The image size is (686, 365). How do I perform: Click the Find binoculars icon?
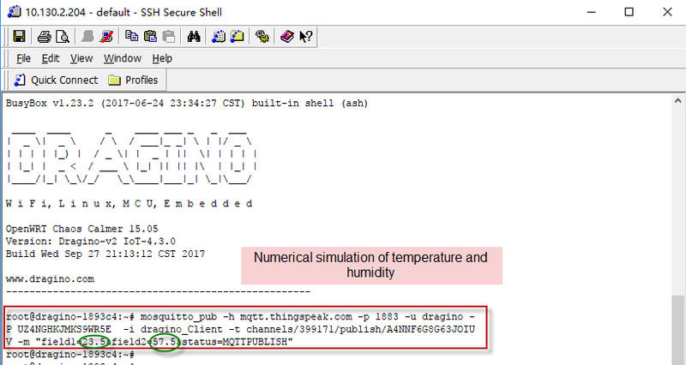click(x=194, y=36)
